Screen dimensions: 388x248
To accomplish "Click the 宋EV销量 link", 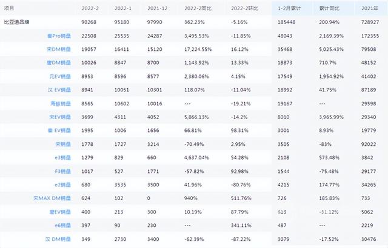I will click(60, 117).
